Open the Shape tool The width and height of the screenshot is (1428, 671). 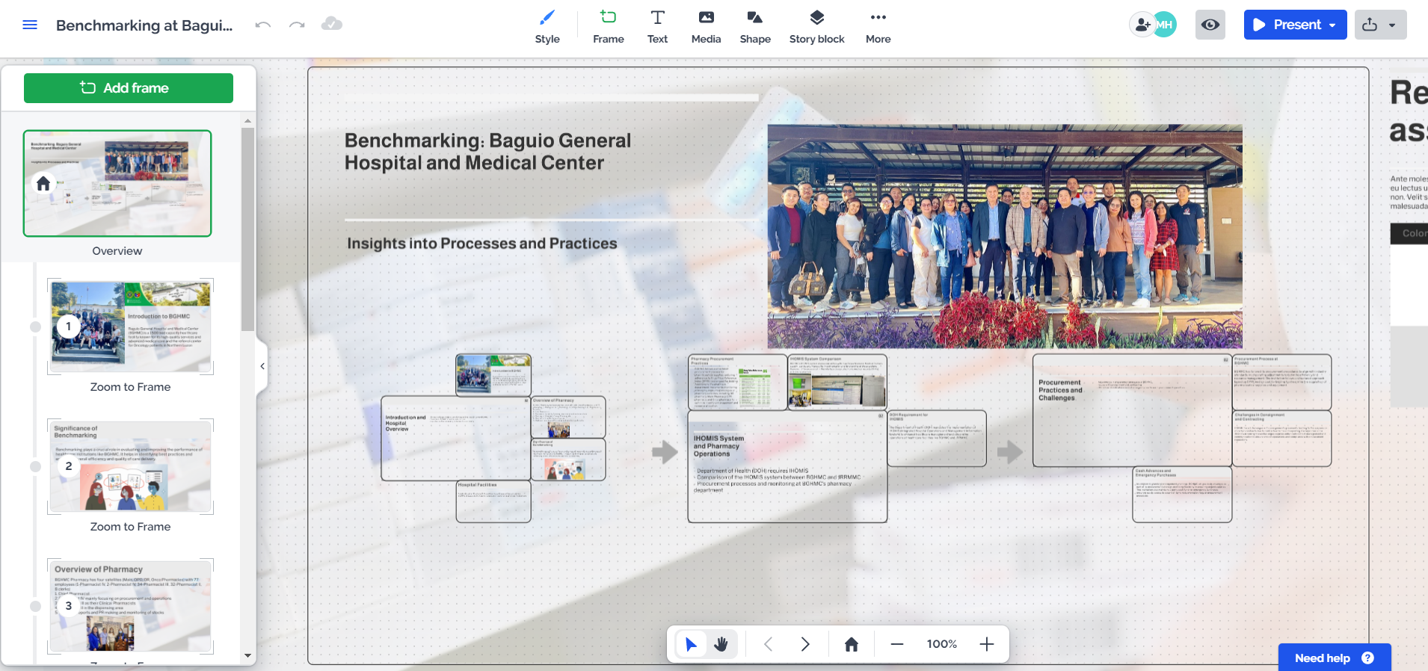point(755,27)
